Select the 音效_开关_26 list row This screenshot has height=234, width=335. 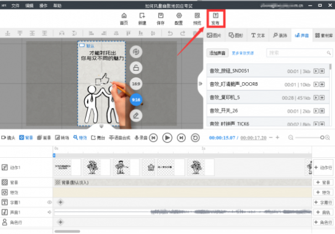tap(268, 111)
